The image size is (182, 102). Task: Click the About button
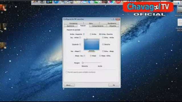(x=69, y=85)
